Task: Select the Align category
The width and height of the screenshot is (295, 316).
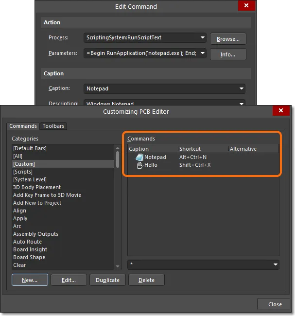Action: click(x=63, y=211)
